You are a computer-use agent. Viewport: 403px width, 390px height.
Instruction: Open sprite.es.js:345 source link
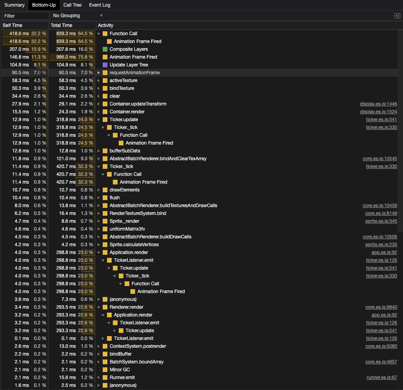[x=381, y=221]
